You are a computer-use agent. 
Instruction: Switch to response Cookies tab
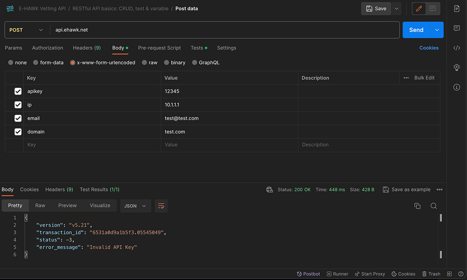(x=29, y=190)
